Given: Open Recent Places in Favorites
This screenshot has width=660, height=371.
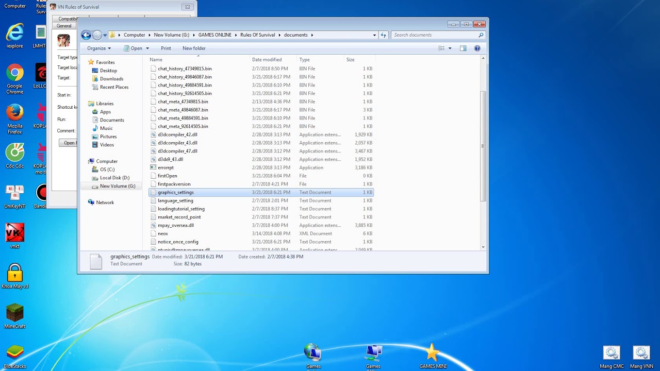Looking at the screenshot, I should pyautogui.click(x=114, y=87).
